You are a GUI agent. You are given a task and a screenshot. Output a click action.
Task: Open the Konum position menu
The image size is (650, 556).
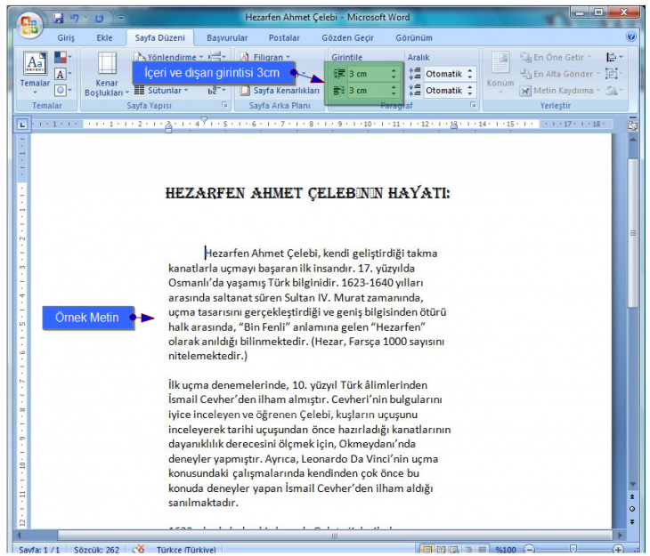tap(500, 73)
